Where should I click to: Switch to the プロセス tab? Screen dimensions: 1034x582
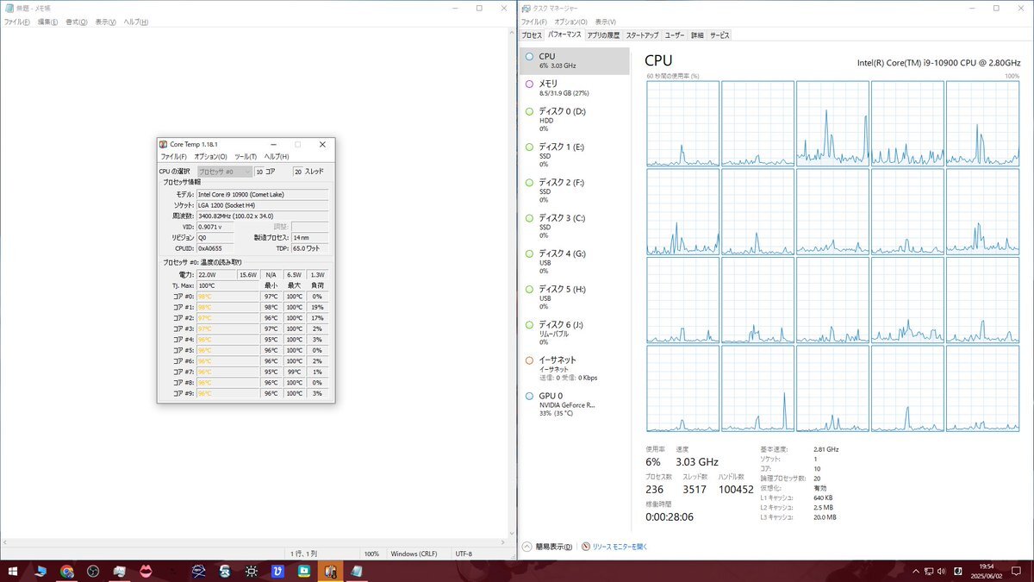pos(532,35)
